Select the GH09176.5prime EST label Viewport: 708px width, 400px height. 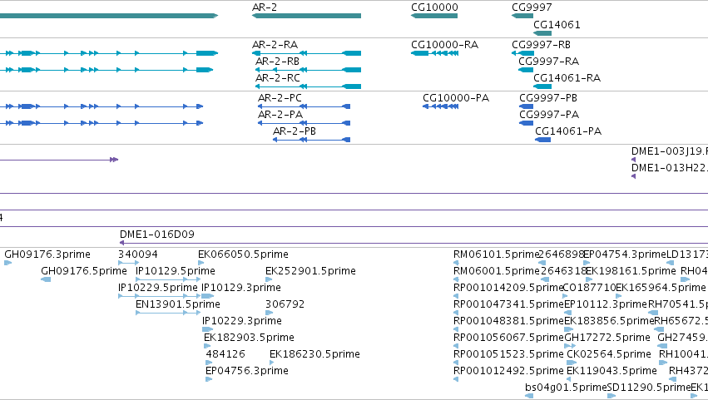point(84,271)
